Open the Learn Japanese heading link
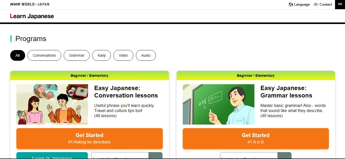The width and height of the screenshot is (345, 159). pos(32,16)
